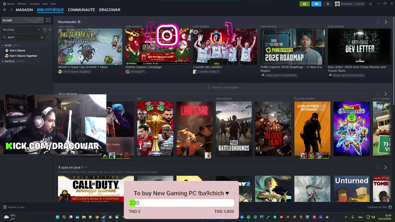
Task: Open the notifications bell
Action: tap(328, 4)
